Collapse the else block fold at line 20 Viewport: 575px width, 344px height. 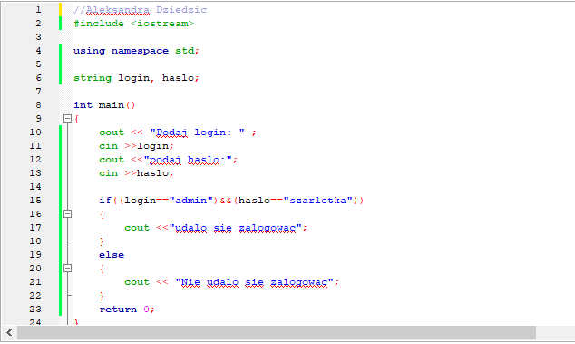pos(67,269)
